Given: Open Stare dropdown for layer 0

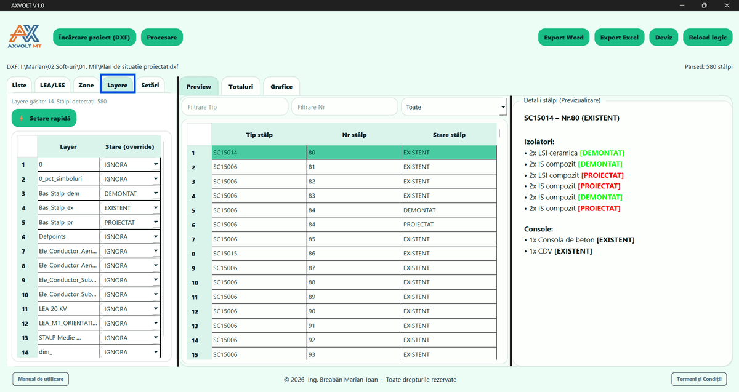Looking at the screenshot, I should [130, 165].
